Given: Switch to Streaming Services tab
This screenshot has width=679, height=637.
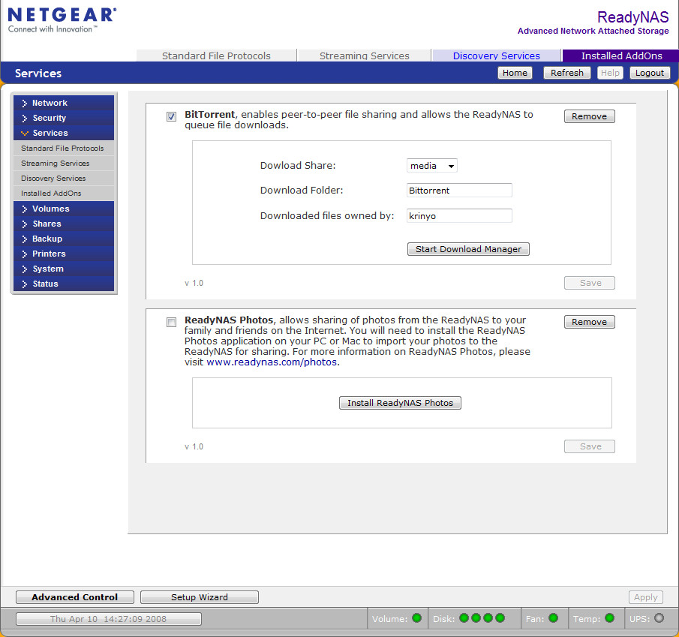Looking at the screenshot, I should (364, 56).
